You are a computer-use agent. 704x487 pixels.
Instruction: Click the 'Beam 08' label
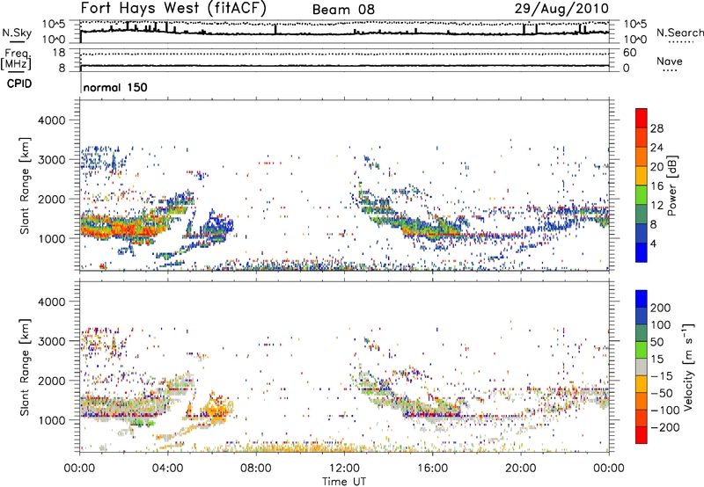click(343, 10)
